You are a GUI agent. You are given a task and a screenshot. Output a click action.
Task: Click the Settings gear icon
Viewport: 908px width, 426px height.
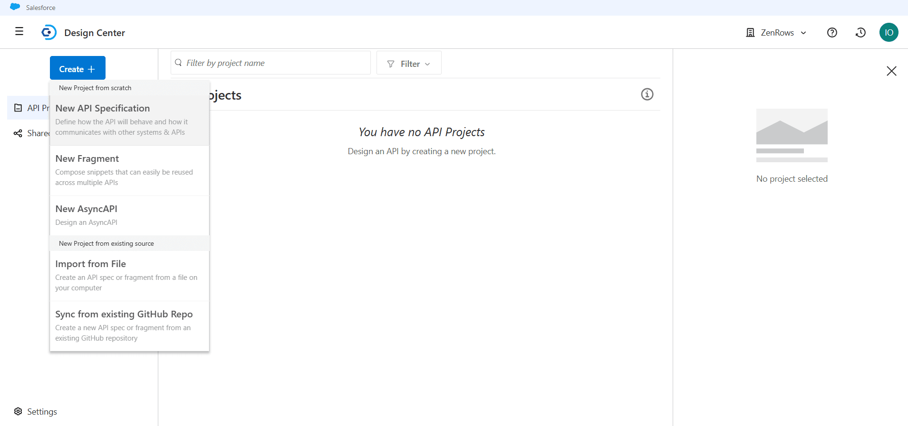click(x=18, y=411)
